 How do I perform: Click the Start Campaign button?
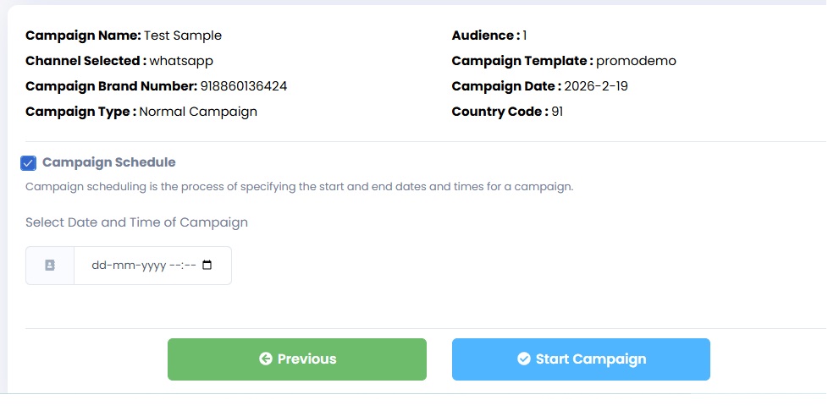pyautogui.click(x=581, y=359)
